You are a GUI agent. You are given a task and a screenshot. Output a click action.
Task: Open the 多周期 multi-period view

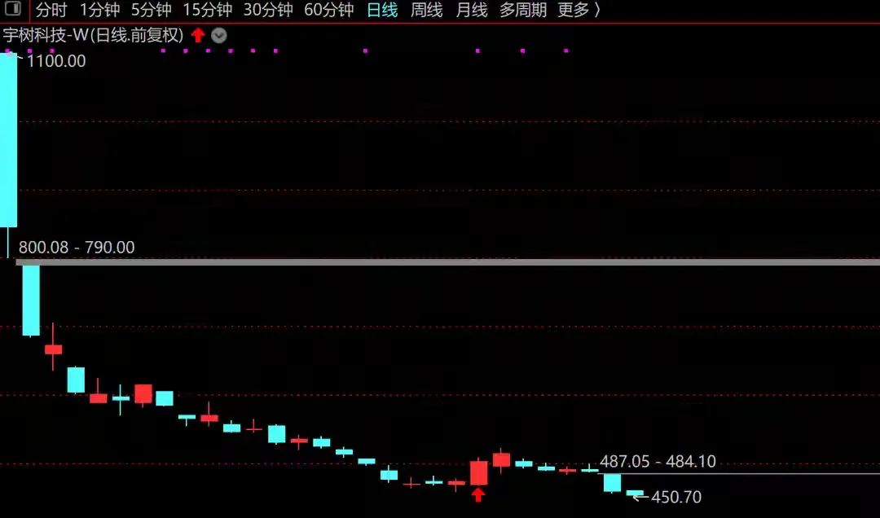523,10
